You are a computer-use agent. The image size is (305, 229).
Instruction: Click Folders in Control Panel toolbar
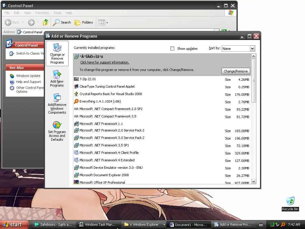point(84,22)
